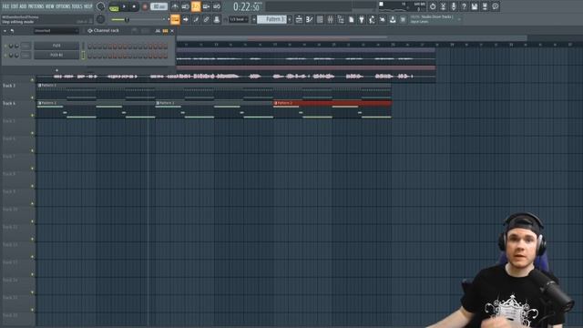The image size is (583, 328).
Task: Click the add channel plus button
Action: 56,70
